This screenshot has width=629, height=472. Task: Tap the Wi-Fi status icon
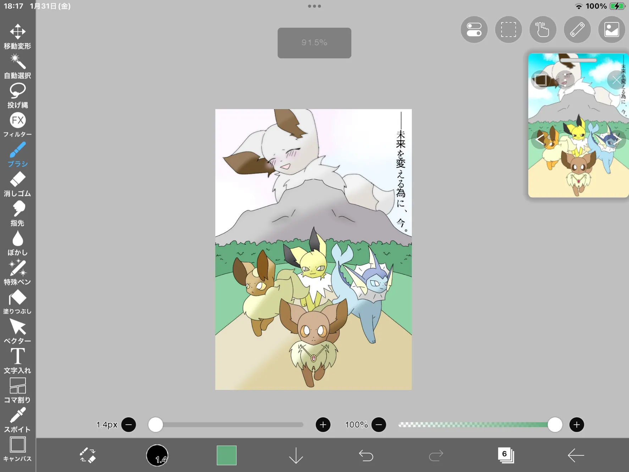579,6
